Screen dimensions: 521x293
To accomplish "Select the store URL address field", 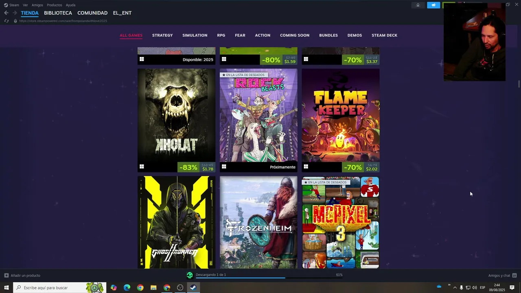I will [x=63, y=21].
